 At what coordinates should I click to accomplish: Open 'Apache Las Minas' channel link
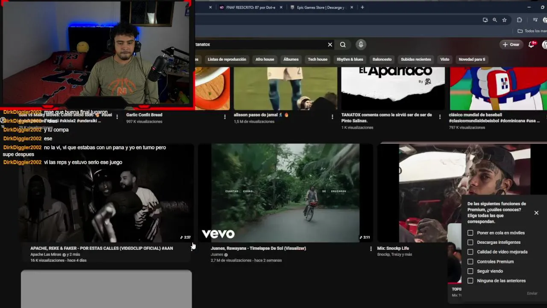click(x=46, y=255)
